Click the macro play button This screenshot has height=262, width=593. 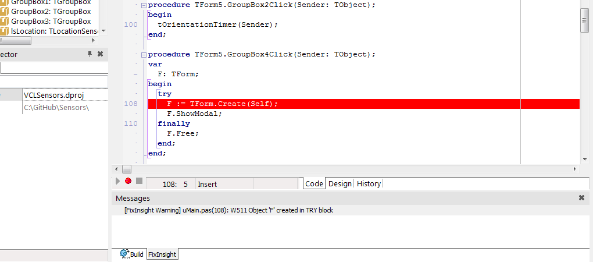118,181
